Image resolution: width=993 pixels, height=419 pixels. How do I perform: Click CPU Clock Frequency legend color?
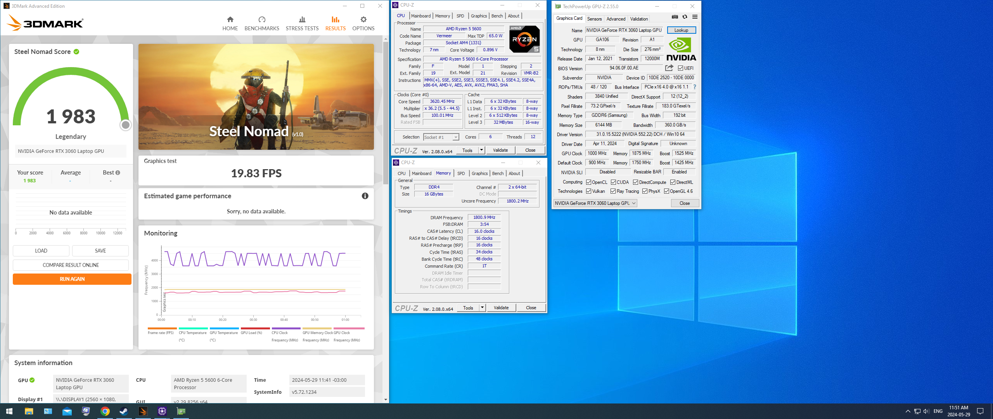(x=286, y=329)
